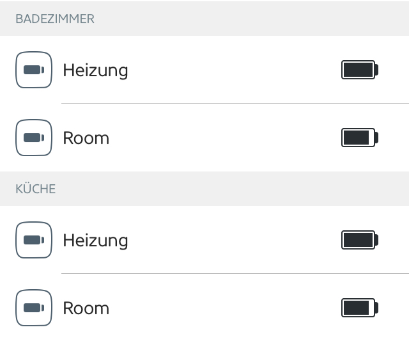Open the Room label under Küche
The width and height of the screenshot is (409, 341).
click(x=86, y=308)
